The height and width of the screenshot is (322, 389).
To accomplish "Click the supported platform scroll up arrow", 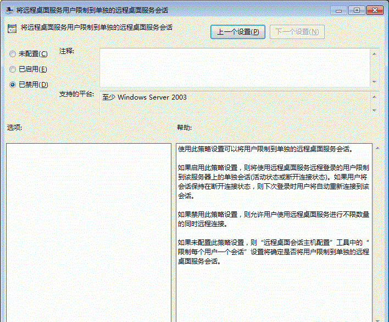I will tap(374, 97).
